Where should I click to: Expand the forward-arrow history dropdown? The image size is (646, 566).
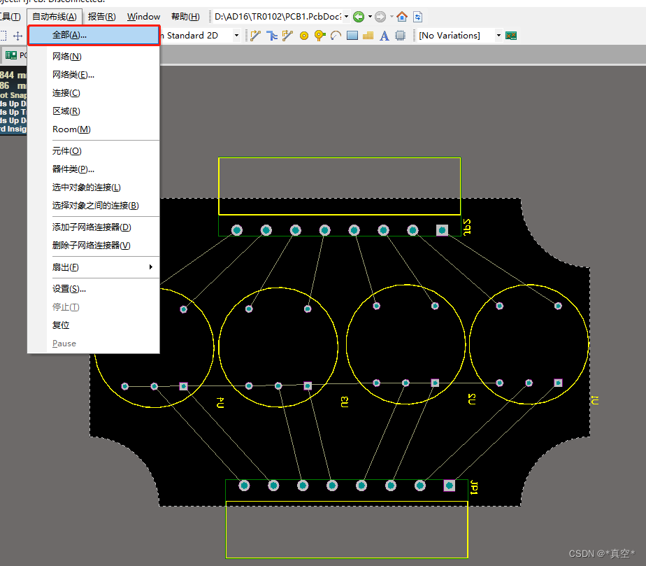tap(392, 17)
